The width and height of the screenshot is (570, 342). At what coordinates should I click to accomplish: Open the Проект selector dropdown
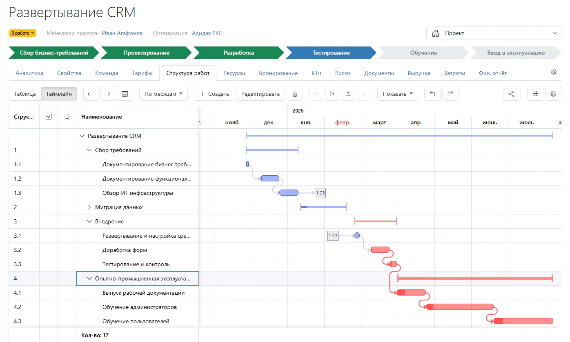(x=494, y=33)
